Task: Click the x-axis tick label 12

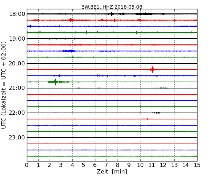Action: point(163,165)
